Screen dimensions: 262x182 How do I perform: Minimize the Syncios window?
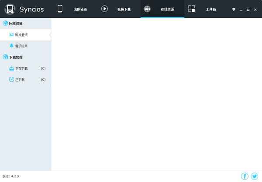pos(241,9)
